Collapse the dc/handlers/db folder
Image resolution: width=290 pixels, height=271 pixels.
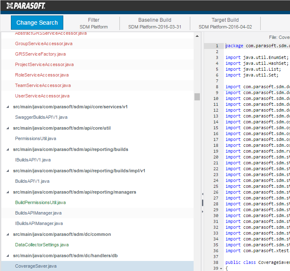(8, 256)
